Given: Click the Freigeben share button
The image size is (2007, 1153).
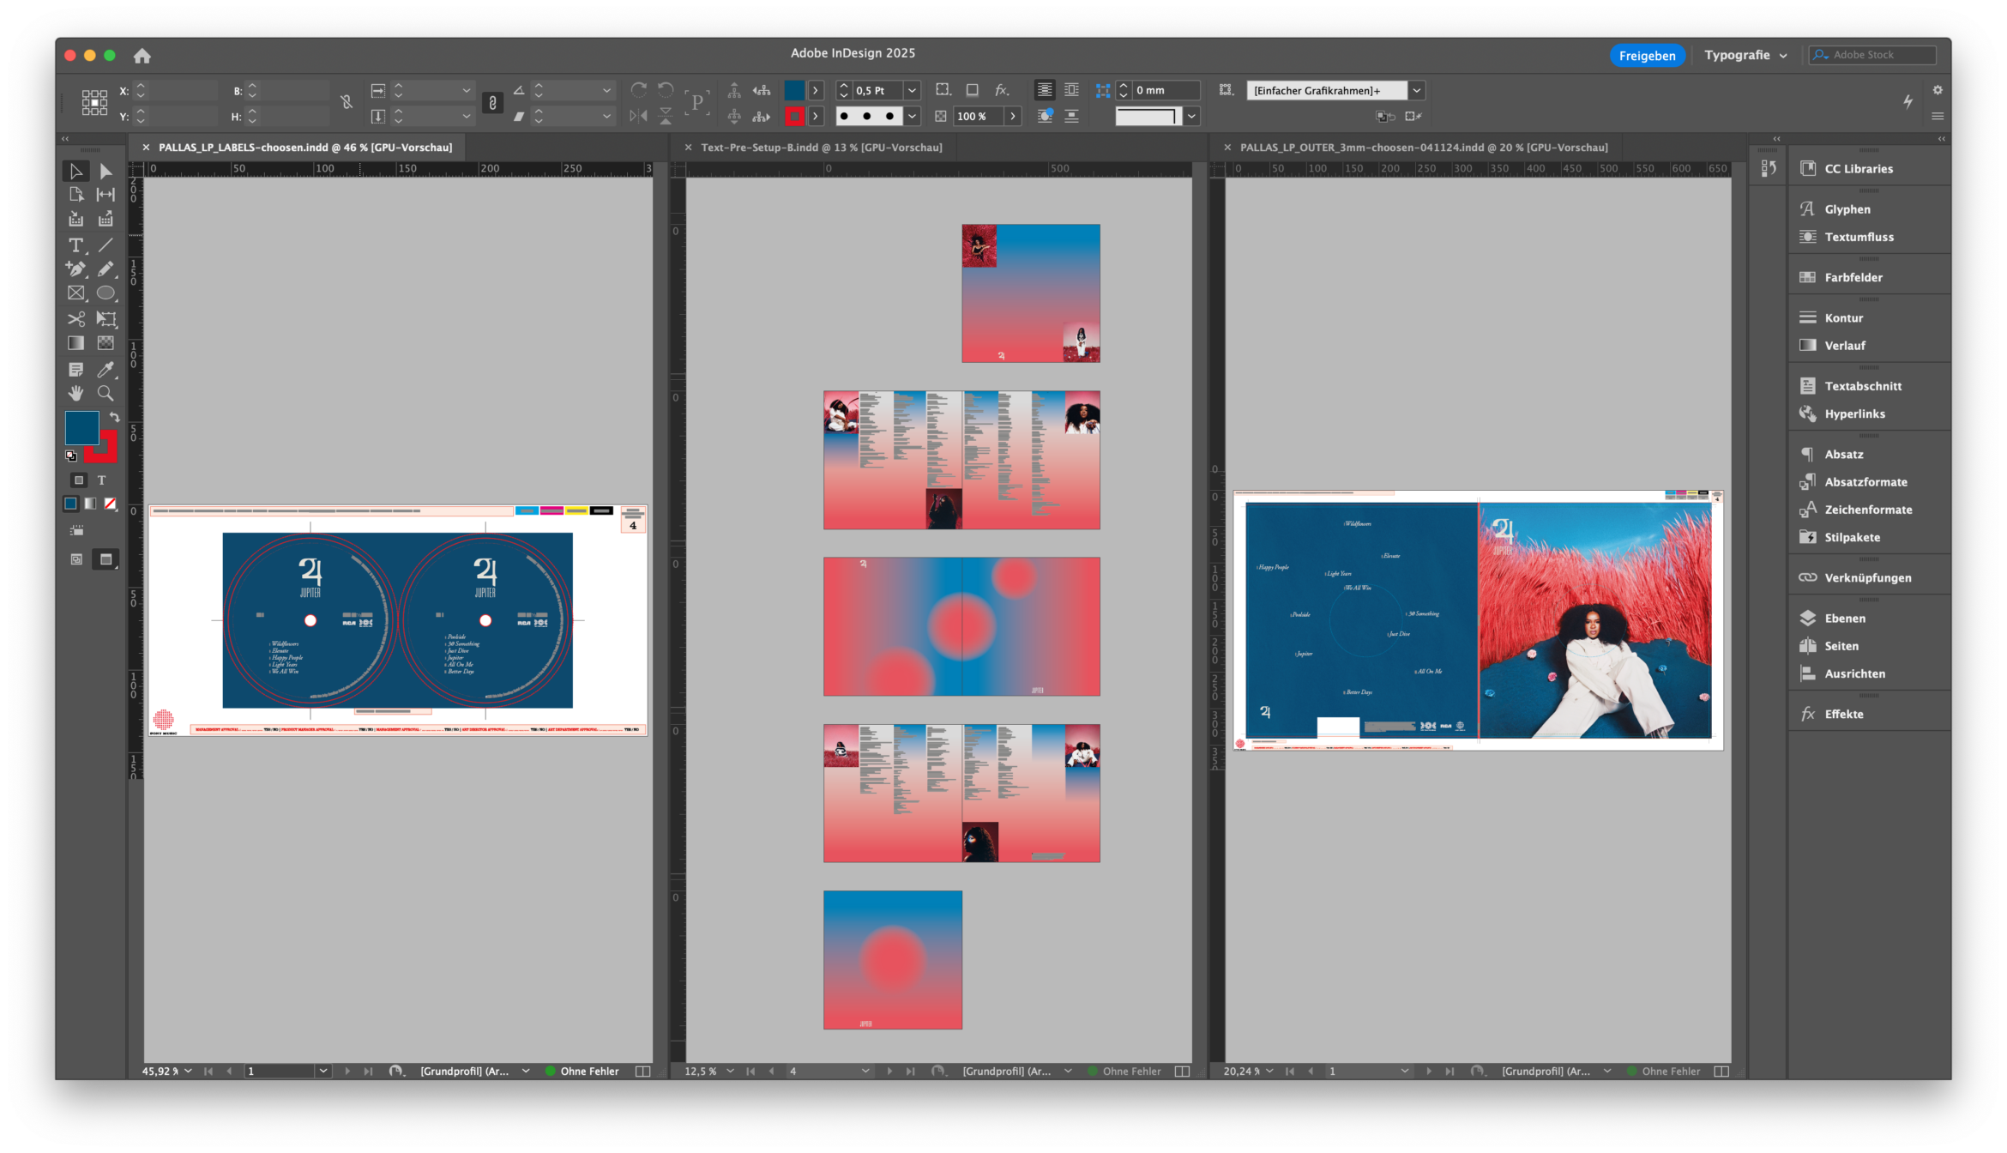Looking at the screenshot, I should tap(1647, 56).
